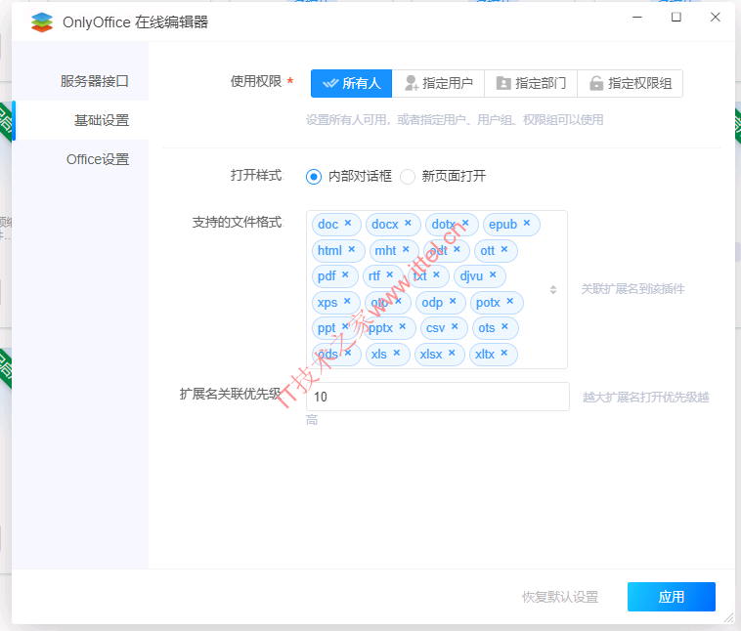
Task: Select 内部对话框 open style radio
Action: tap(314, 177)
